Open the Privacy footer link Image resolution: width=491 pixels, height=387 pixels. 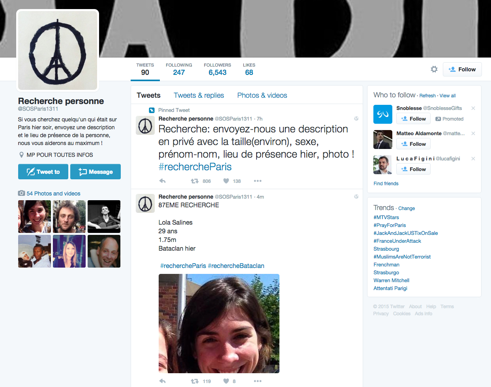pyautogui.click(x=381, y=314)
